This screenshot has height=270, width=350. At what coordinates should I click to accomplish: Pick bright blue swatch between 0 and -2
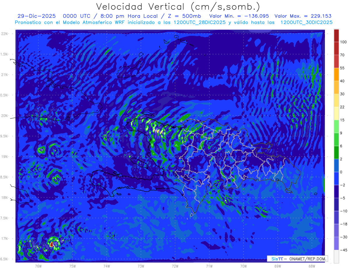(x=336, y=179)
